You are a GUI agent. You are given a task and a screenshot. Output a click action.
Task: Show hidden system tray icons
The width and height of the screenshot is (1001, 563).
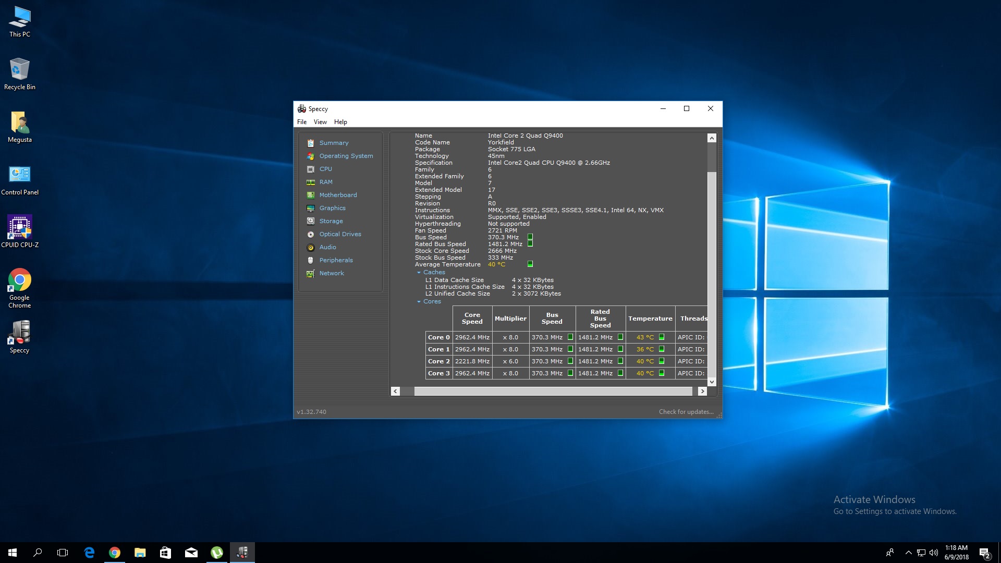point(908,553)
